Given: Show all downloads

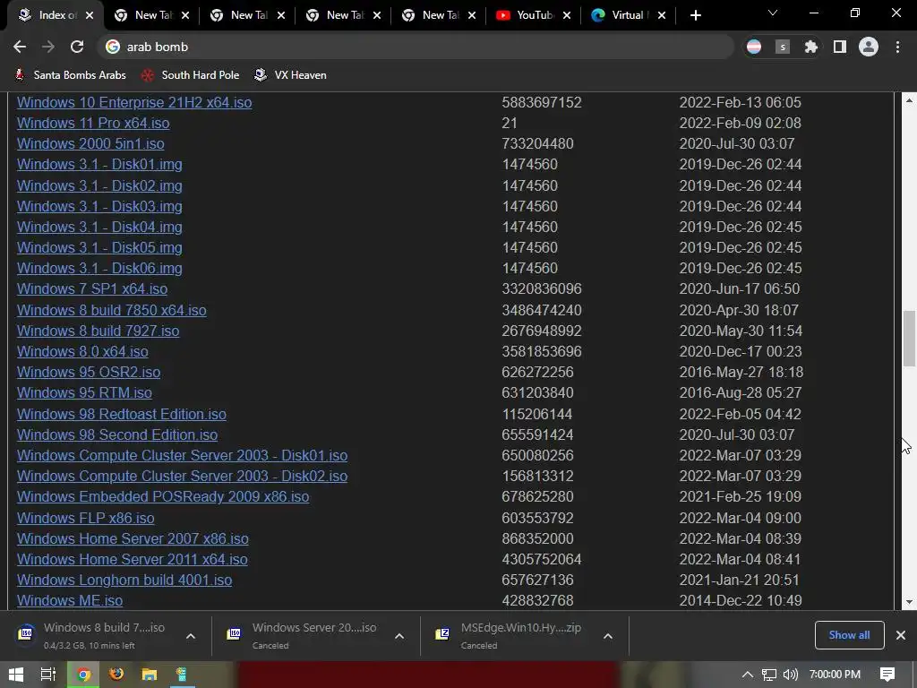Looking at the screenshot, I should 849,635.
